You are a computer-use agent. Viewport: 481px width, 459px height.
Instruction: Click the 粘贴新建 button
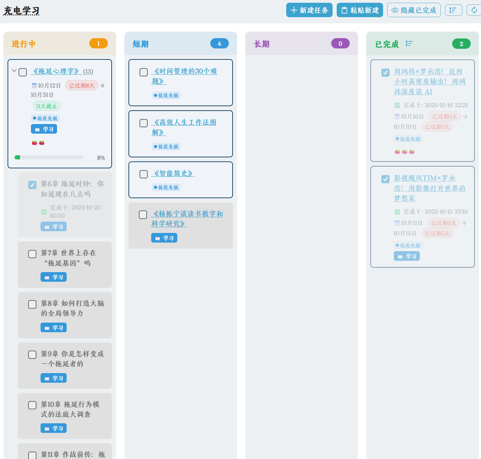click(359, 10)
